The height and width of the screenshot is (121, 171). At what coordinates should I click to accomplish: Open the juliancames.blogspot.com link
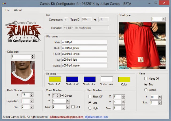[x=67, y=117]
